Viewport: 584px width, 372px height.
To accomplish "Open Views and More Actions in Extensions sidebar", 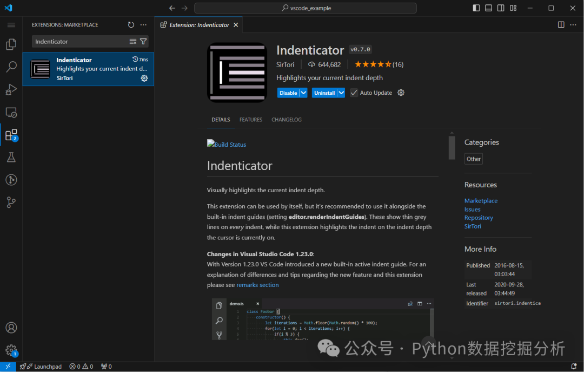I will coord(143,25).
